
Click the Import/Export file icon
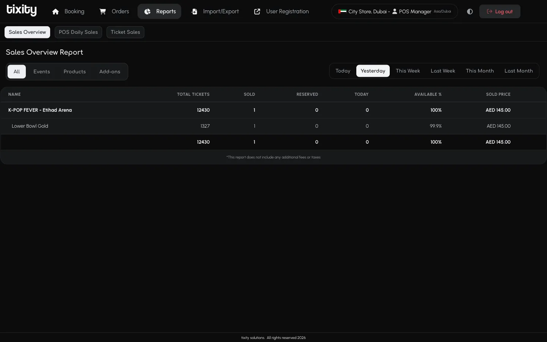click(x=194, y=11)
